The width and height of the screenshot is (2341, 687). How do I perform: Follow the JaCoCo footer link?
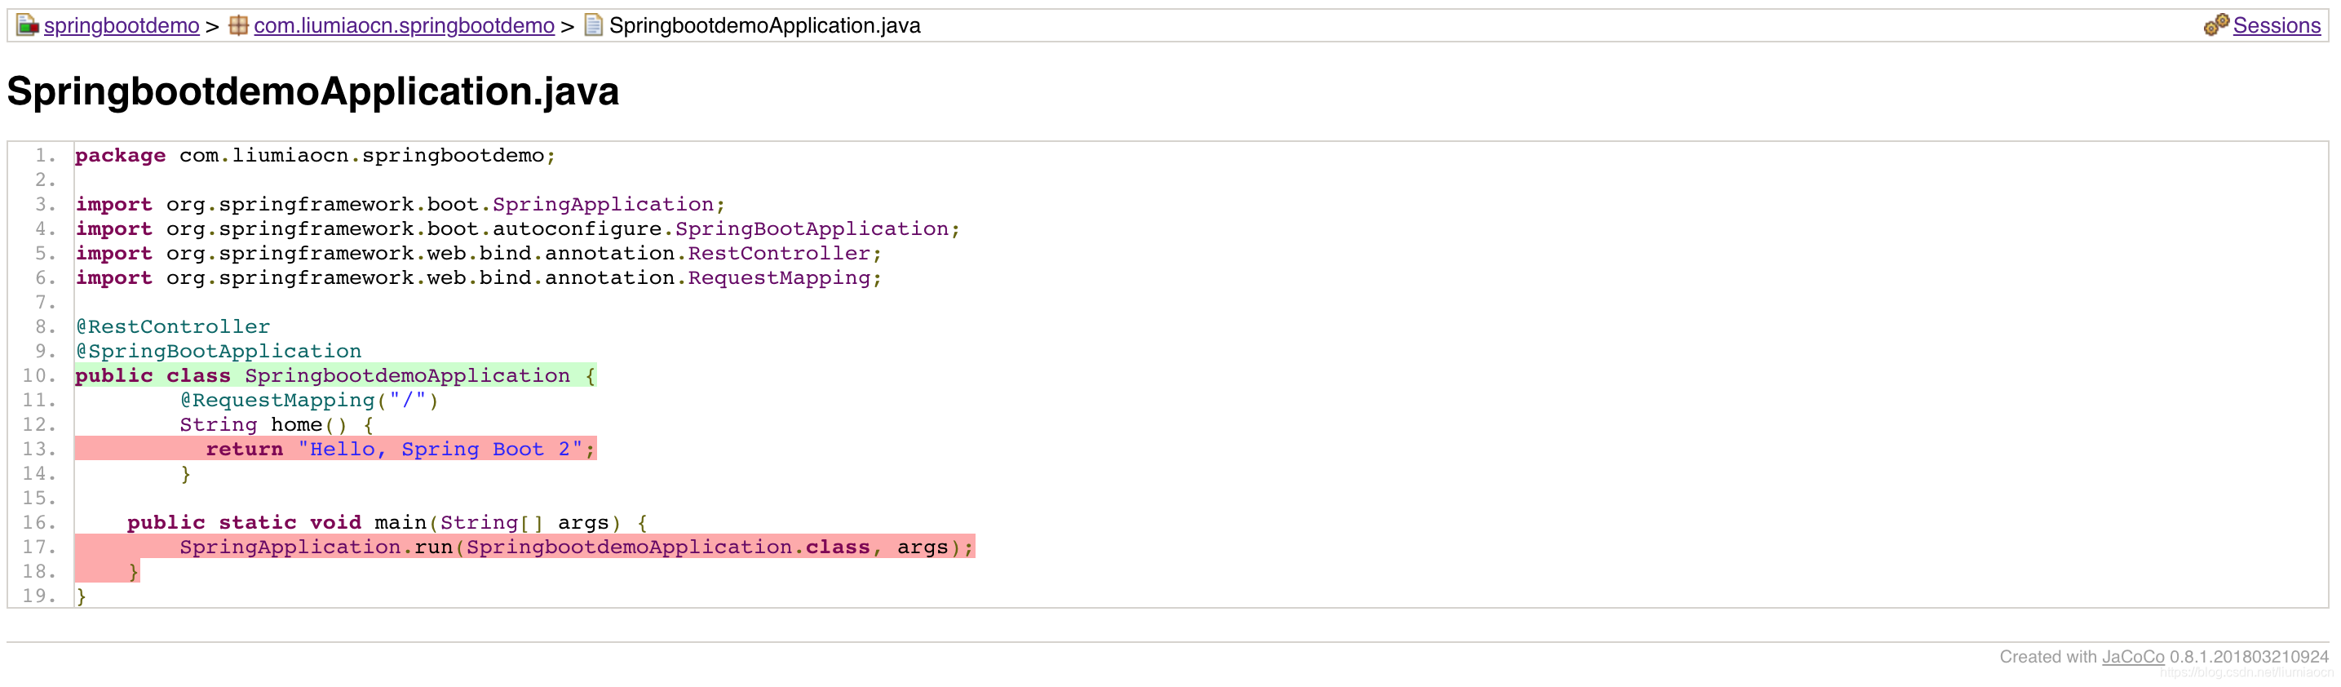[2133, 656]
